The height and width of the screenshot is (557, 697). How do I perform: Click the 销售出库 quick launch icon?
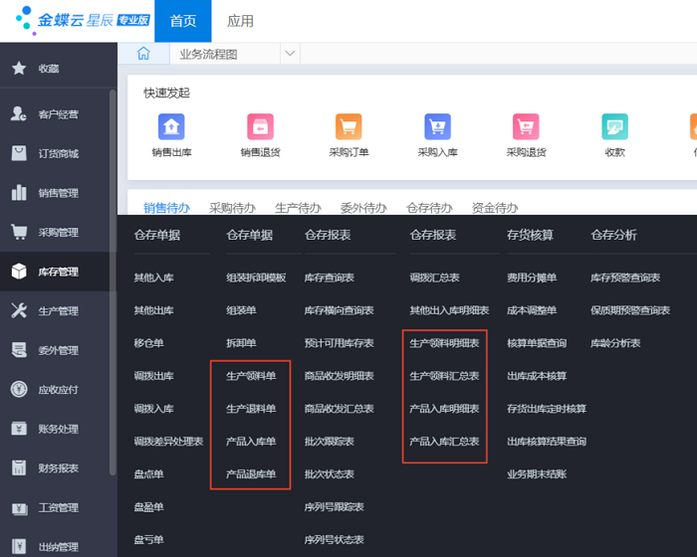pos(172,126)
